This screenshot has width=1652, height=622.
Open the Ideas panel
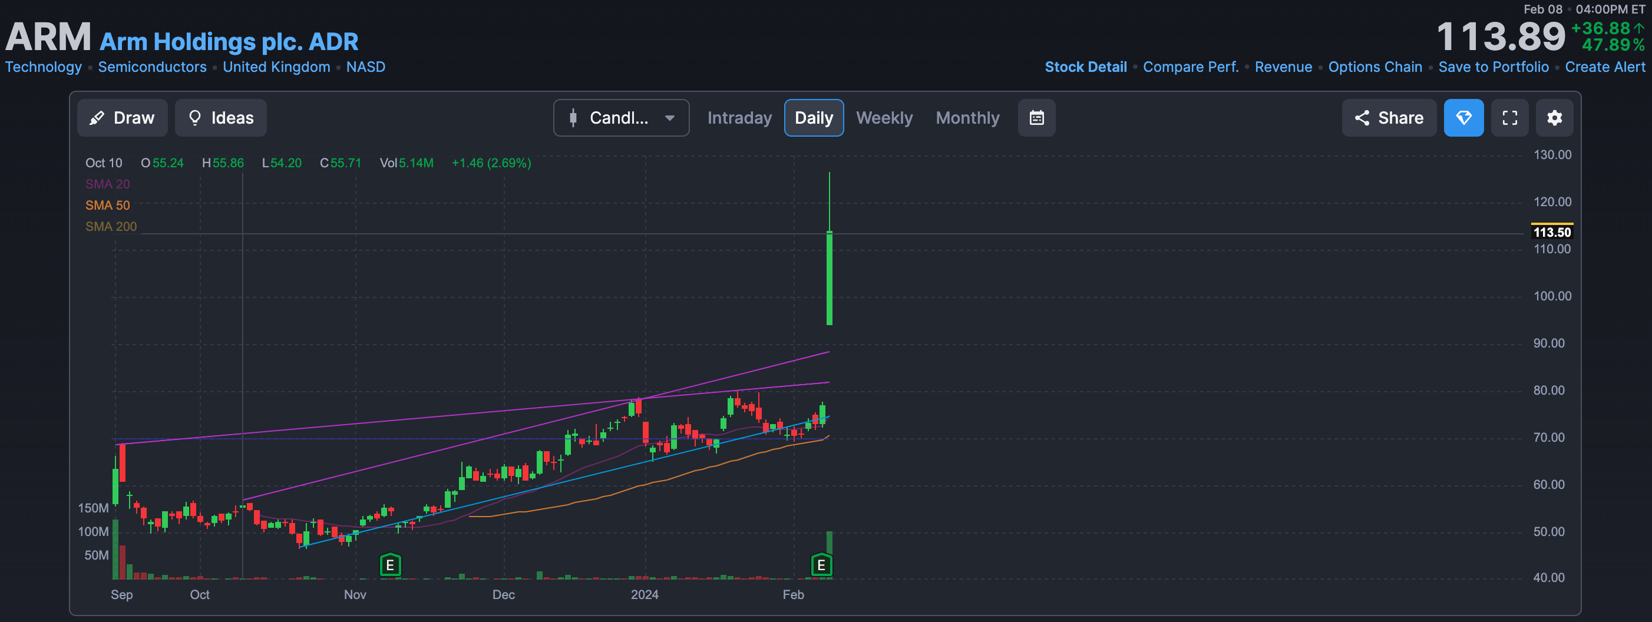pyautogui.click(x=220, y=118)
